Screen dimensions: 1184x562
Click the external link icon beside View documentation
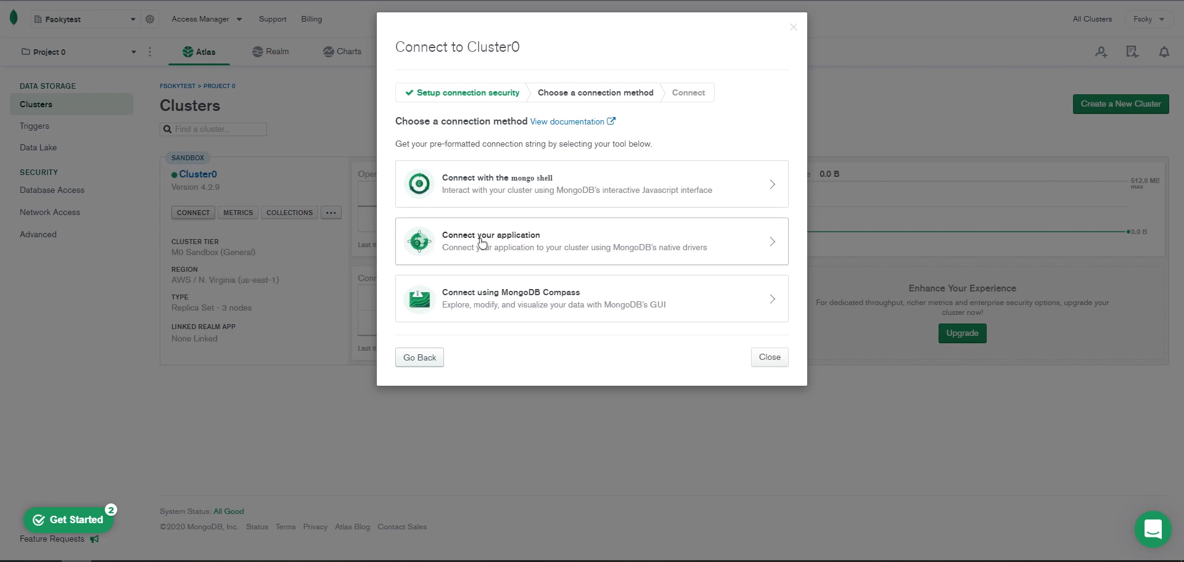point(611,121)
